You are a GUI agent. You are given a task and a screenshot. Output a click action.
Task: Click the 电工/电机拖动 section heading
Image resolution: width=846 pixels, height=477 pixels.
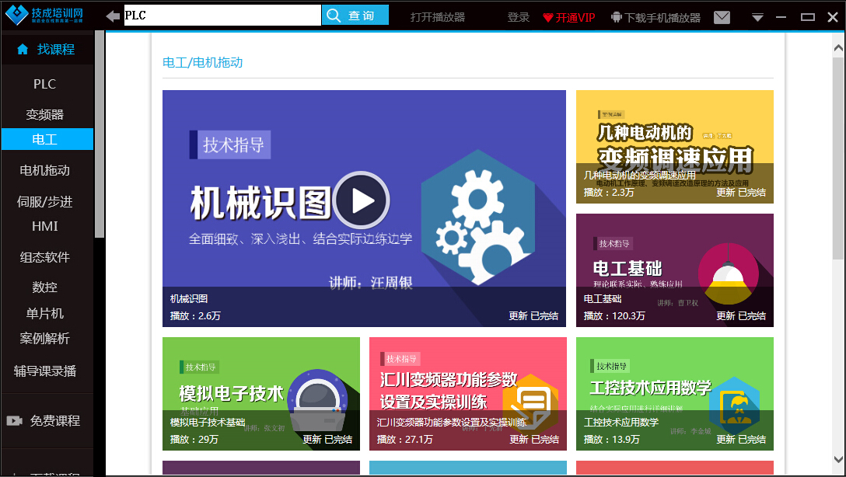click(202, 62)
